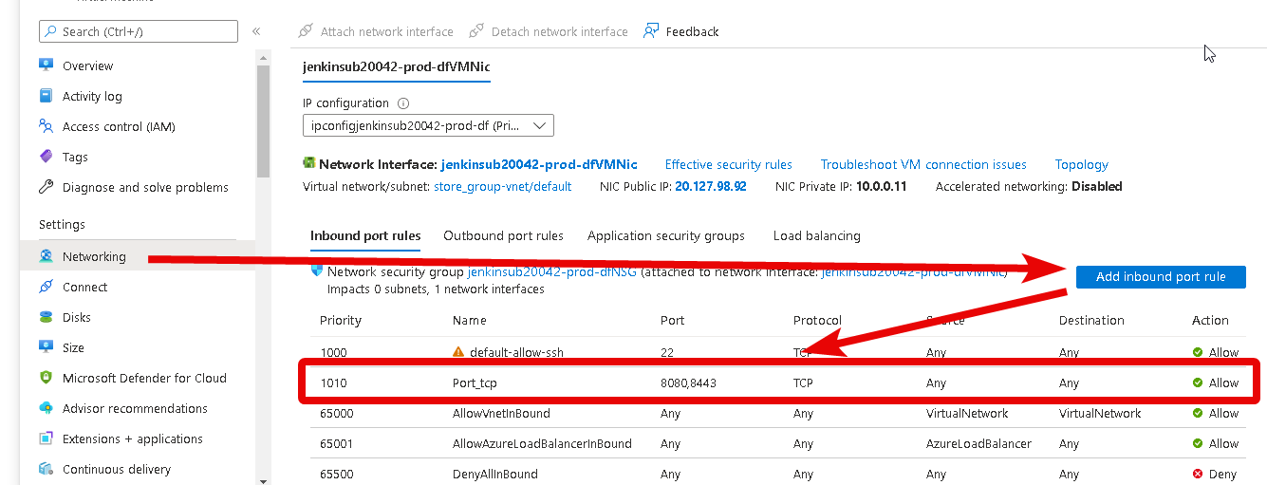
Task: Click the Continuous delivery icon
Action: [x=46, y=469]
